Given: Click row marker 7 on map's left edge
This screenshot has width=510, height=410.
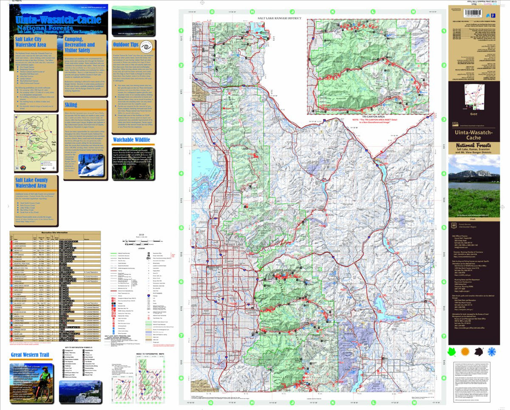Looking at the screenshot, I should point(181,335).
